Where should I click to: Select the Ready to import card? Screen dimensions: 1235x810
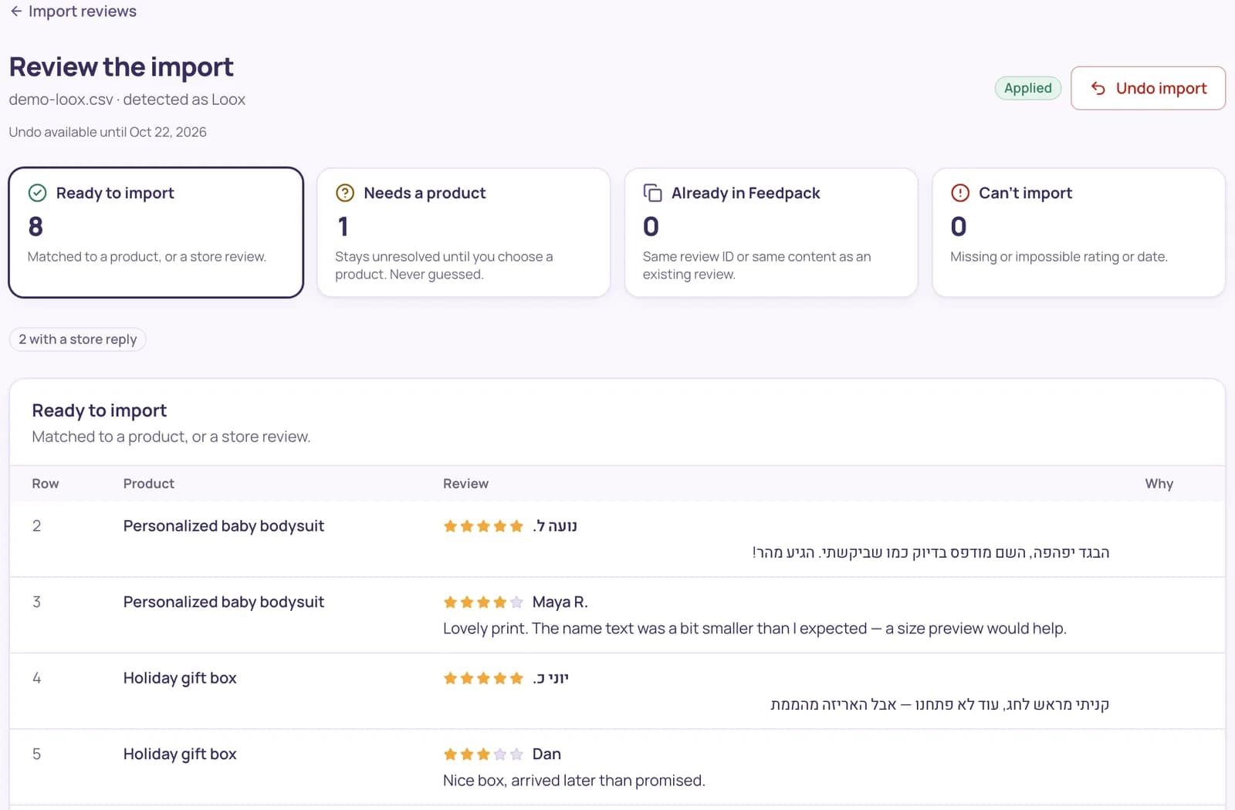coord(156,232)
